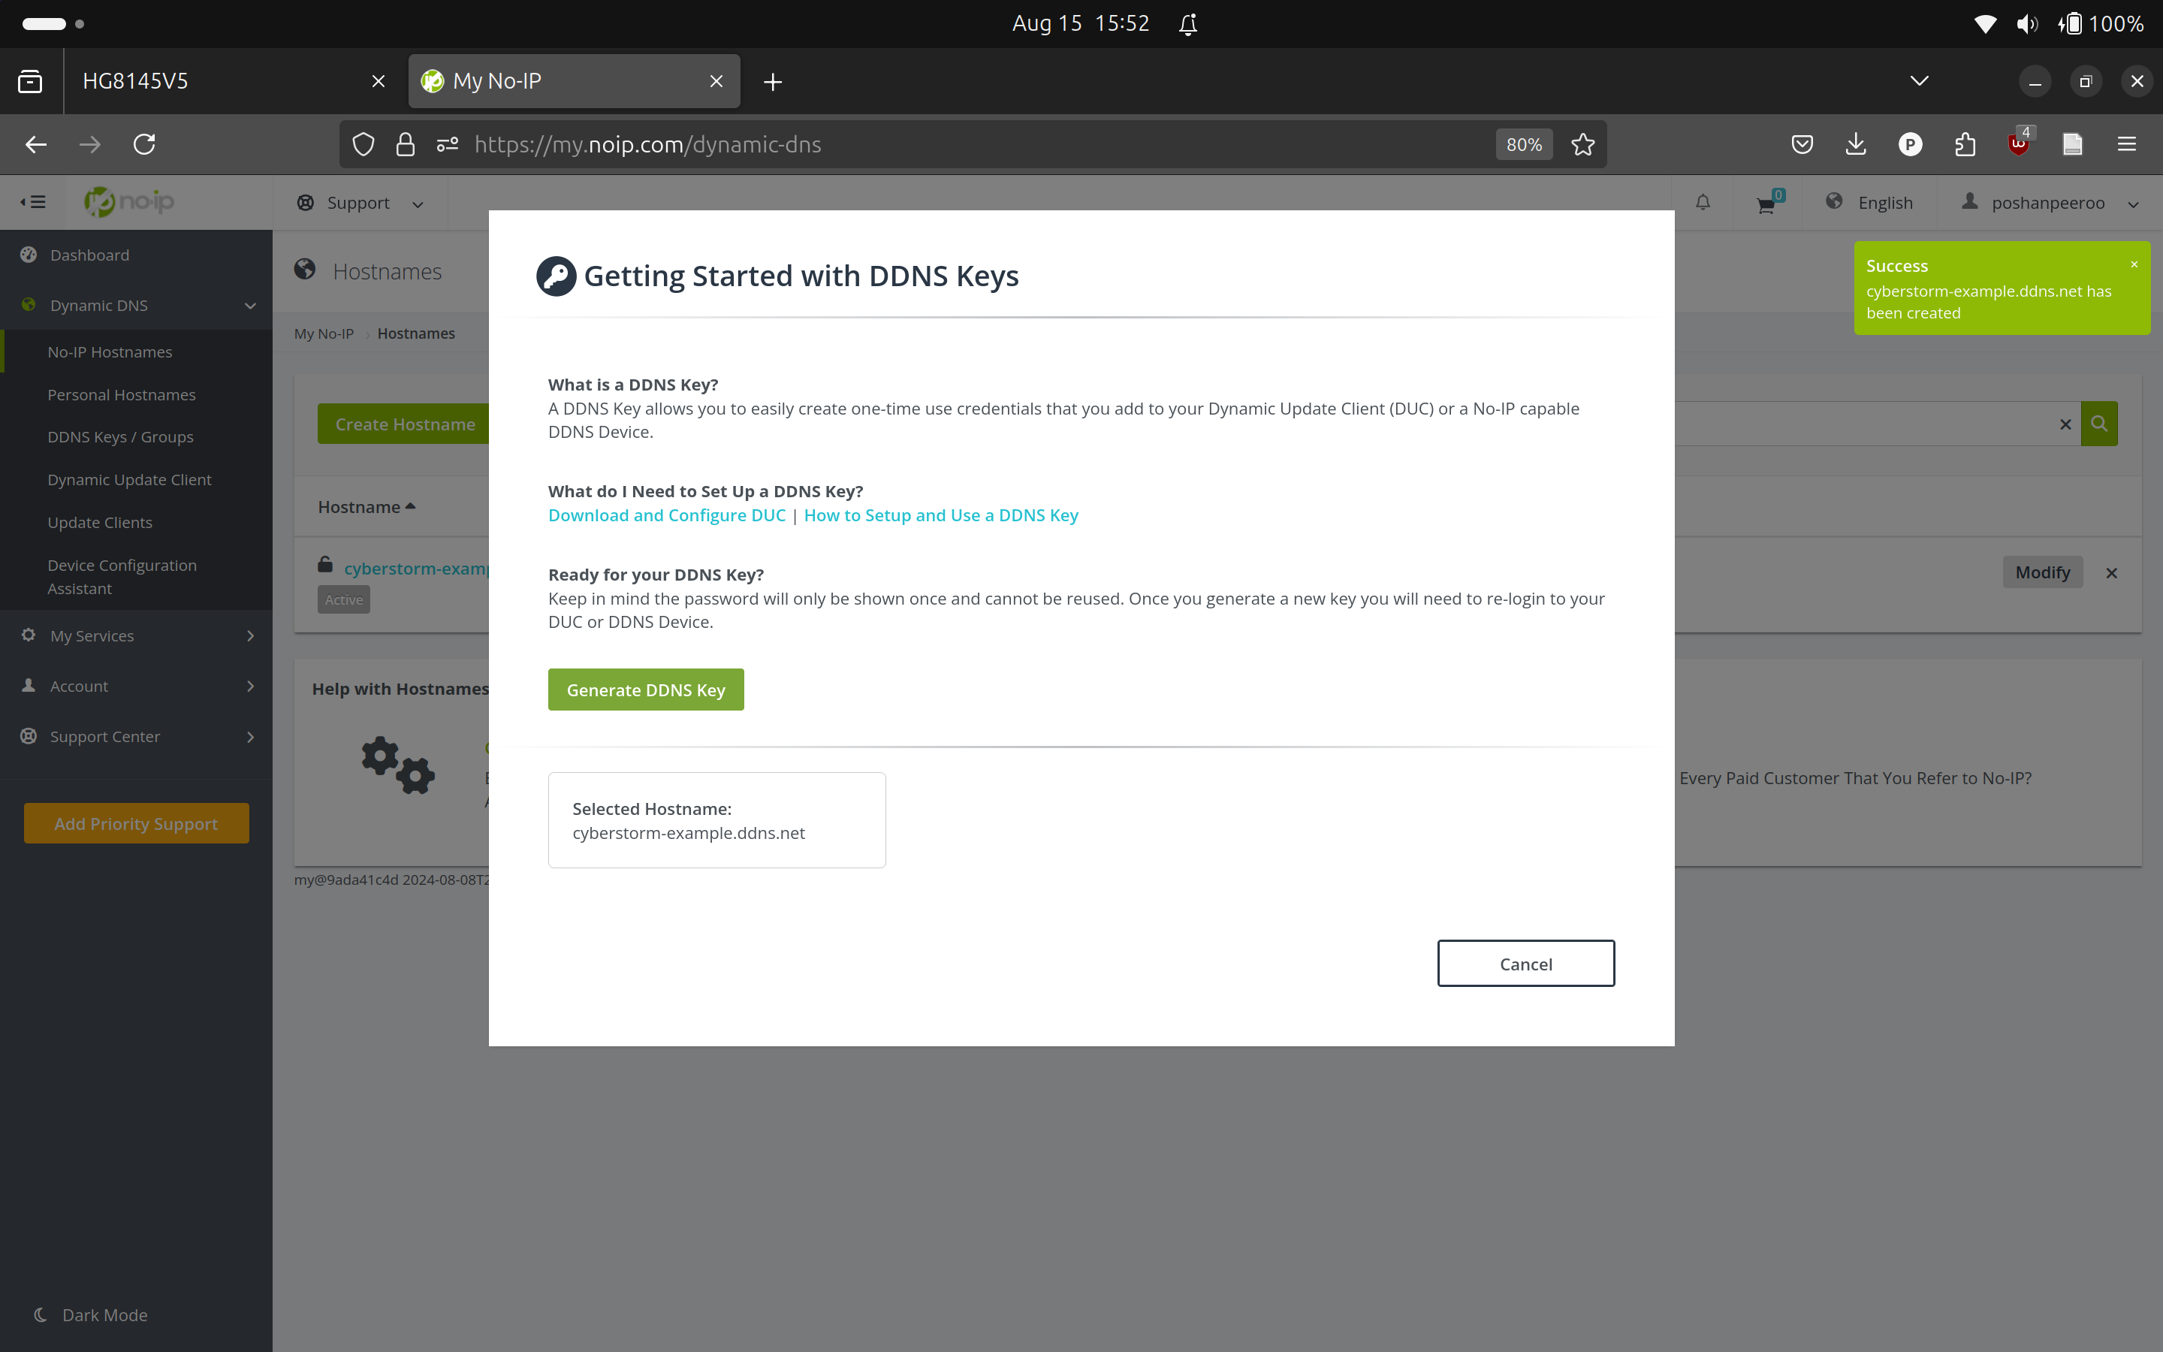Open Device Configuration Assistant

point(122,576)
